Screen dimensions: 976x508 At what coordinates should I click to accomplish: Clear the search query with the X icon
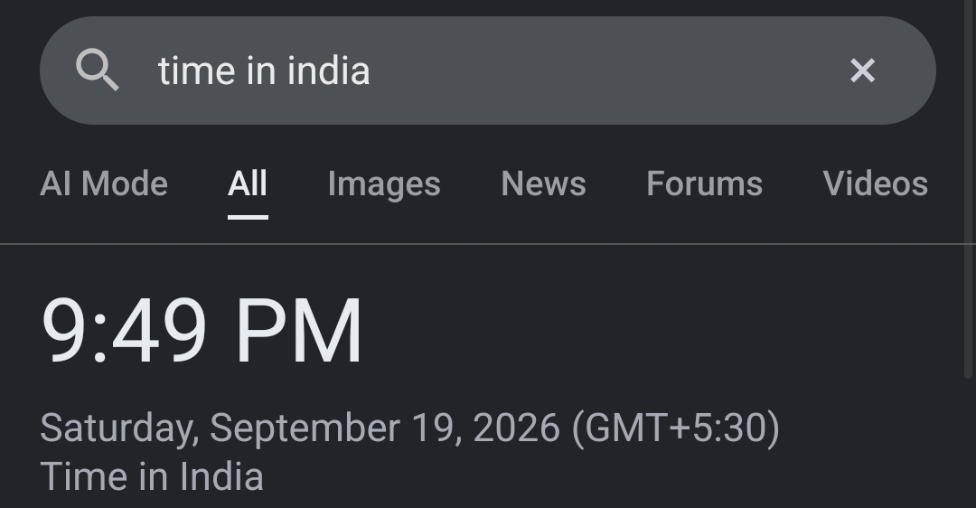pos(862,71)
